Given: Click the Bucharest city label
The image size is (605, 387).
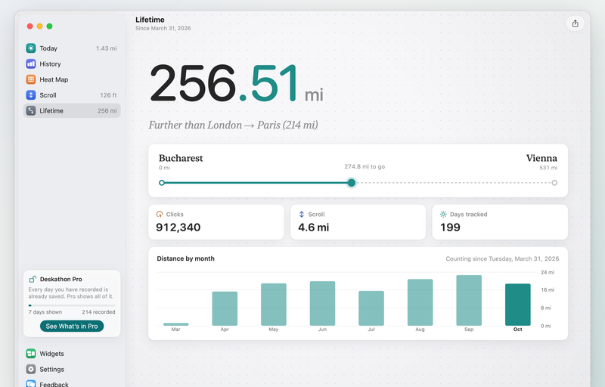Looking at the screenshot, I should pyautogui.click(x=181, y=158).
